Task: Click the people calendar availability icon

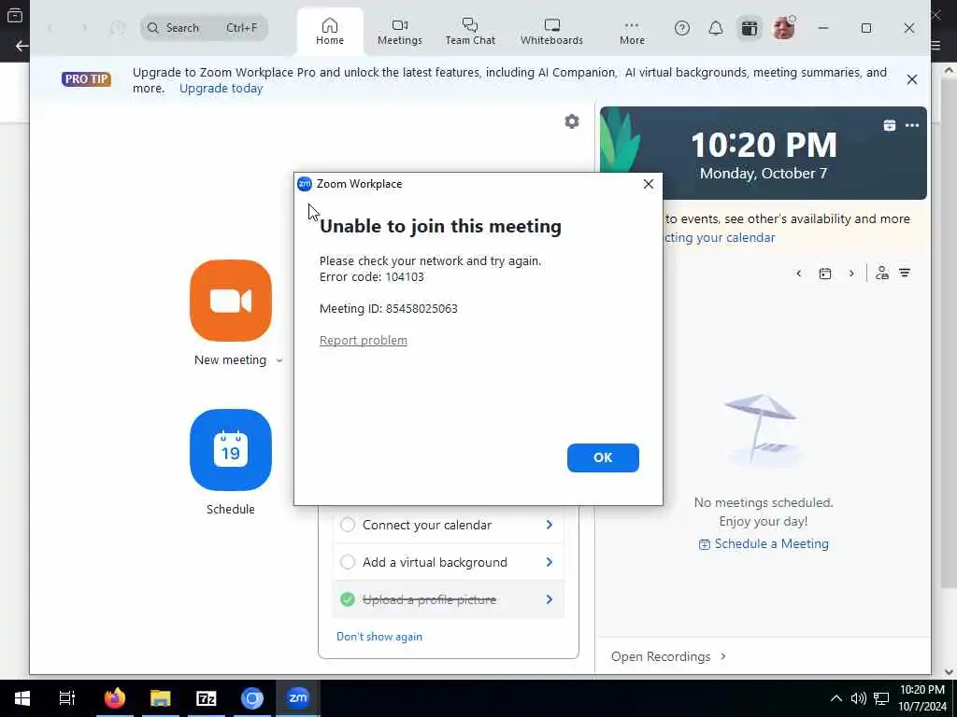Action: 882,274
